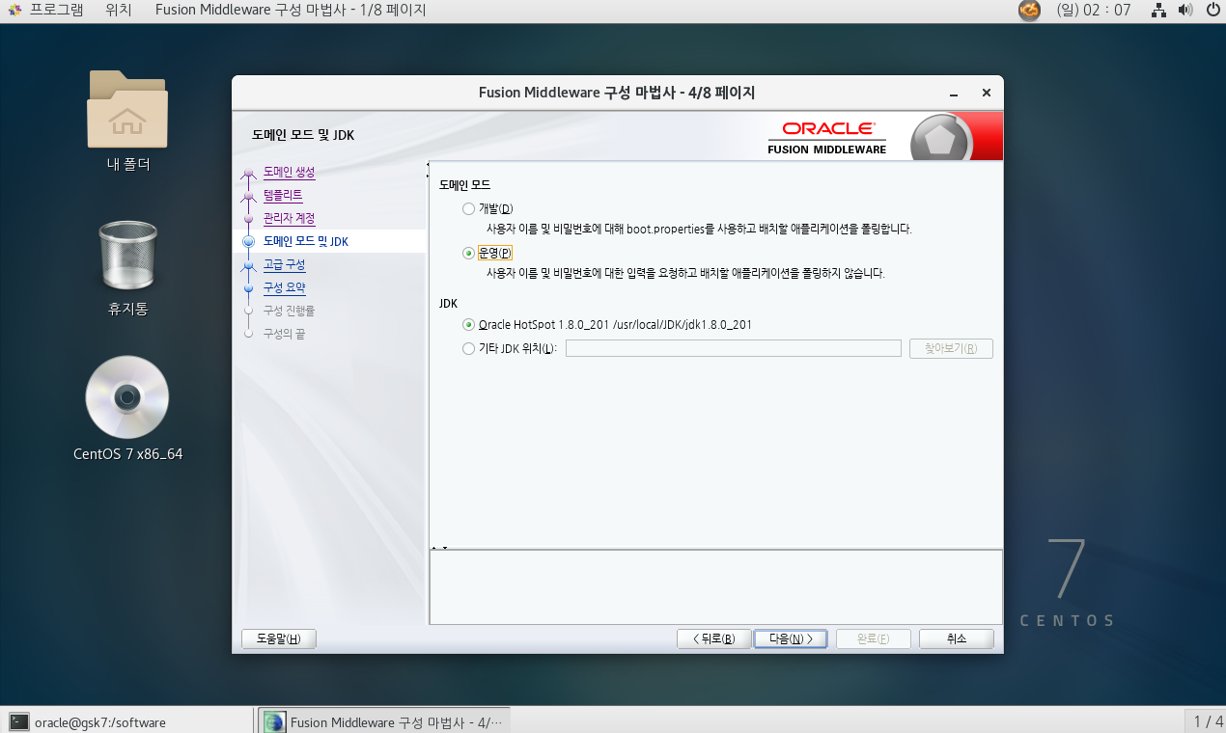The height and width of the screenshot is (733, 1226).
Task: Click the message pane at bottom of wizard
Action: point(715,587)
